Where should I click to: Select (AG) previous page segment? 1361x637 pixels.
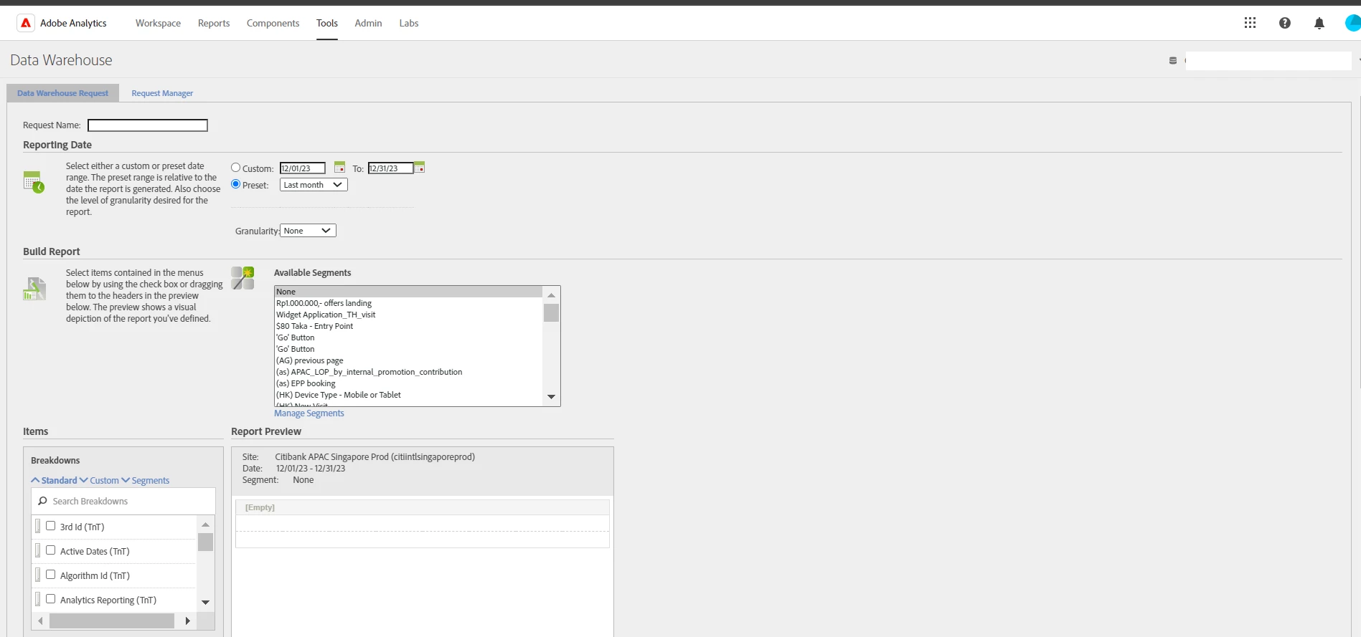(x=409, y=360)
